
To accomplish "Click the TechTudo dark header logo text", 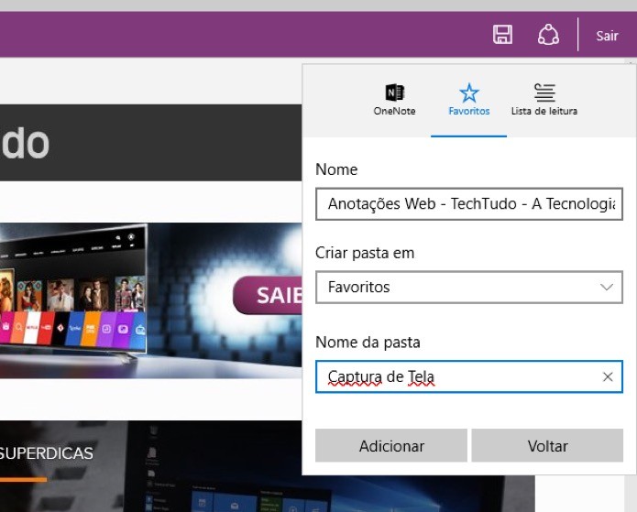I will pos(25,143).
